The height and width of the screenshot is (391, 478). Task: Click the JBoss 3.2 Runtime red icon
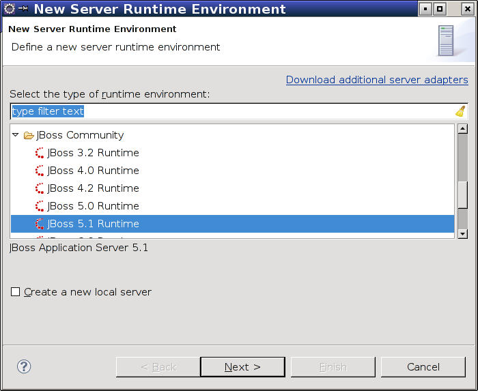(x=40, y=153)
